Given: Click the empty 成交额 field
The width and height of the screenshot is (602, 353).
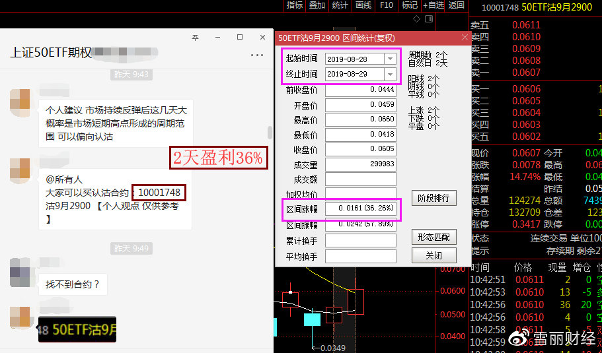Looking at the screenshot, I should tap(361, 179).
